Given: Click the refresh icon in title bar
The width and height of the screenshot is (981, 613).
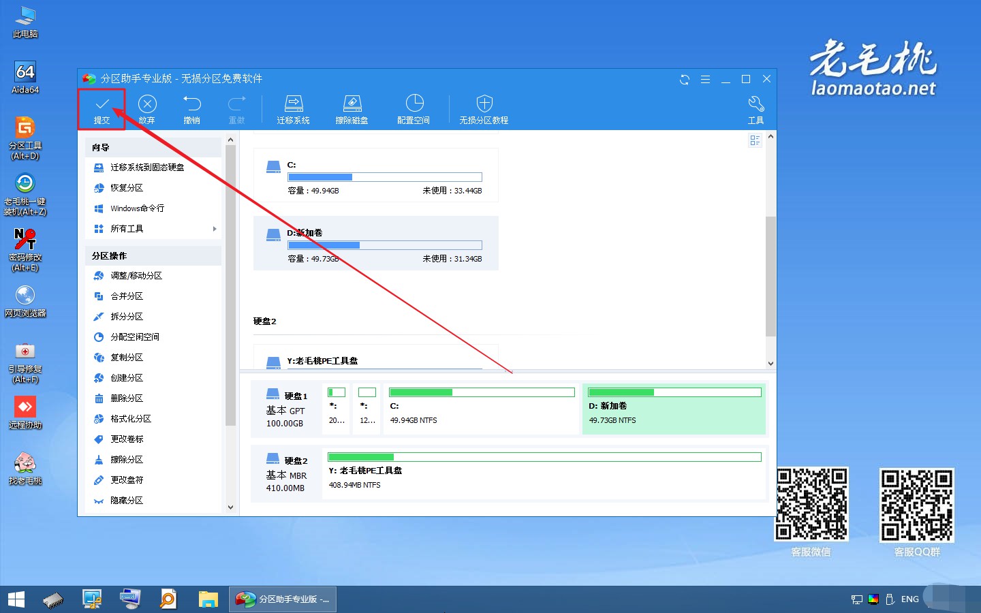Looking at the screenshot, I should pyautogui.click(x=685, y=80).
